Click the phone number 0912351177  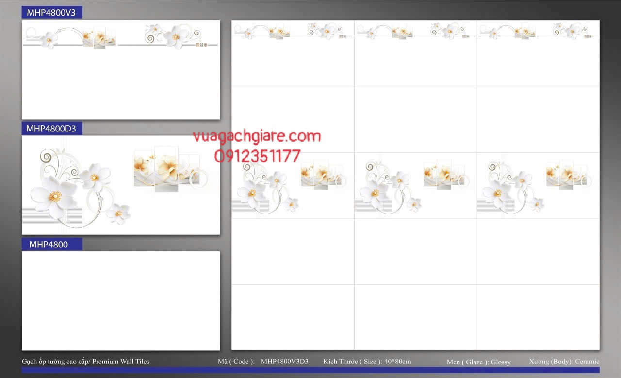[257, 156]
